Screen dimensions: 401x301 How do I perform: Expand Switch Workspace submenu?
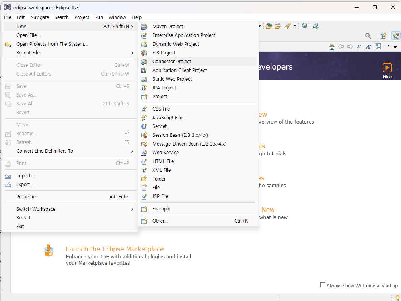point(132,209)
